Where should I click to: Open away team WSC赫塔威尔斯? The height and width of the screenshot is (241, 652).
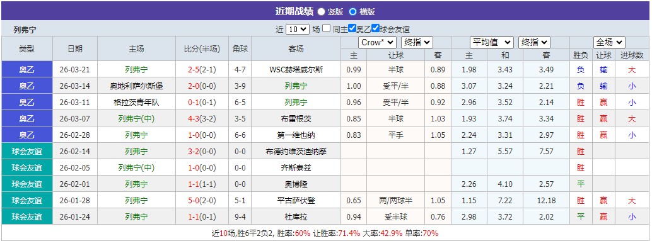tap(296, 70)
